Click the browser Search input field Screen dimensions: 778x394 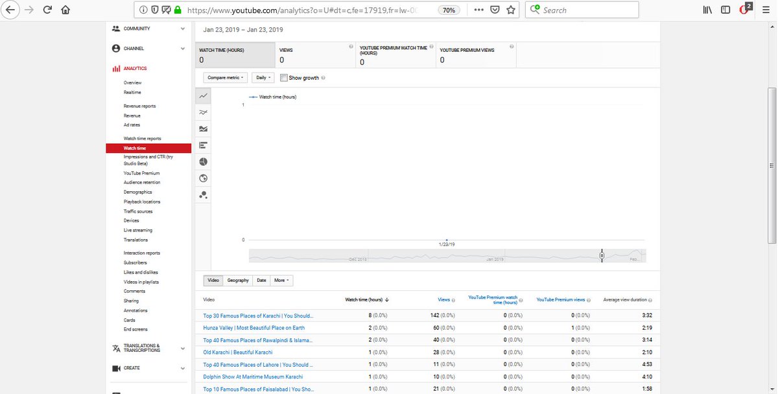tap(582, 10)
